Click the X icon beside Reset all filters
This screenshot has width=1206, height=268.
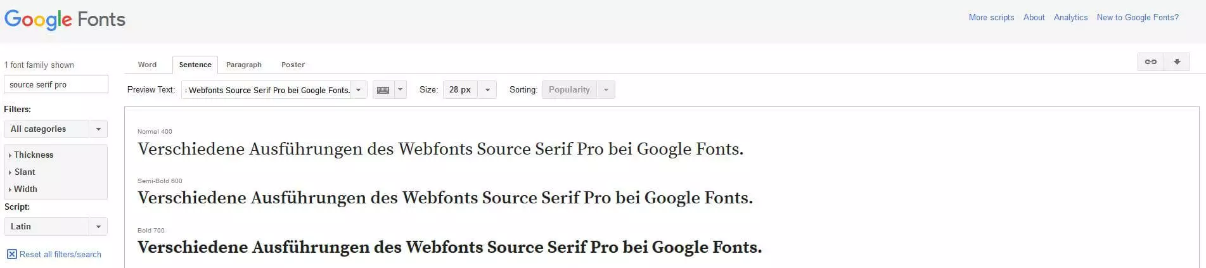(12, 254)
